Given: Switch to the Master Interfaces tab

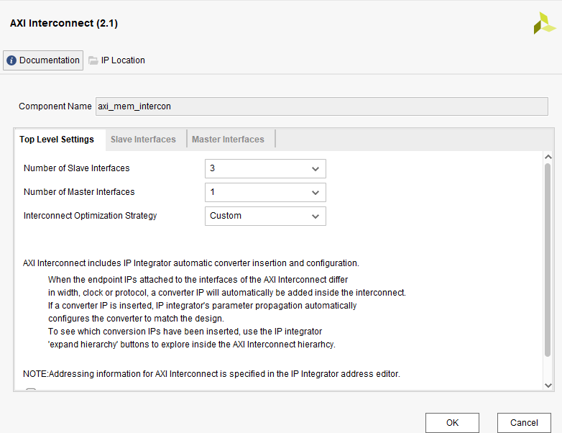Looking at the screenshot, I should [228, 140].
